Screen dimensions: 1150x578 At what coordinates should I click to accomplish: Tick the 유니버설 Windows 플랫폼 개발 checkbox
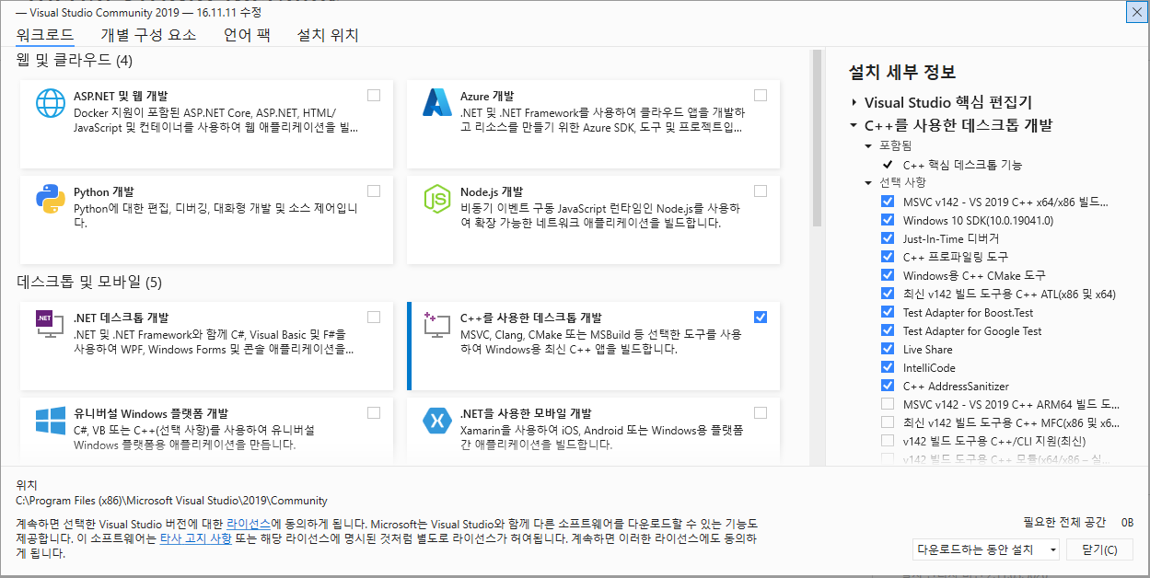pos(374,412)
